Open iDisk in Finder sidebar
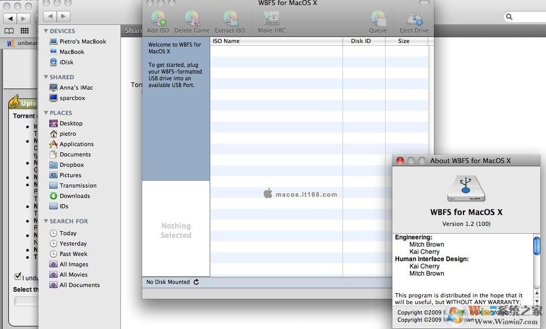Image resolution: width=546 pixels, height=329 pixels. coord(62,62)
